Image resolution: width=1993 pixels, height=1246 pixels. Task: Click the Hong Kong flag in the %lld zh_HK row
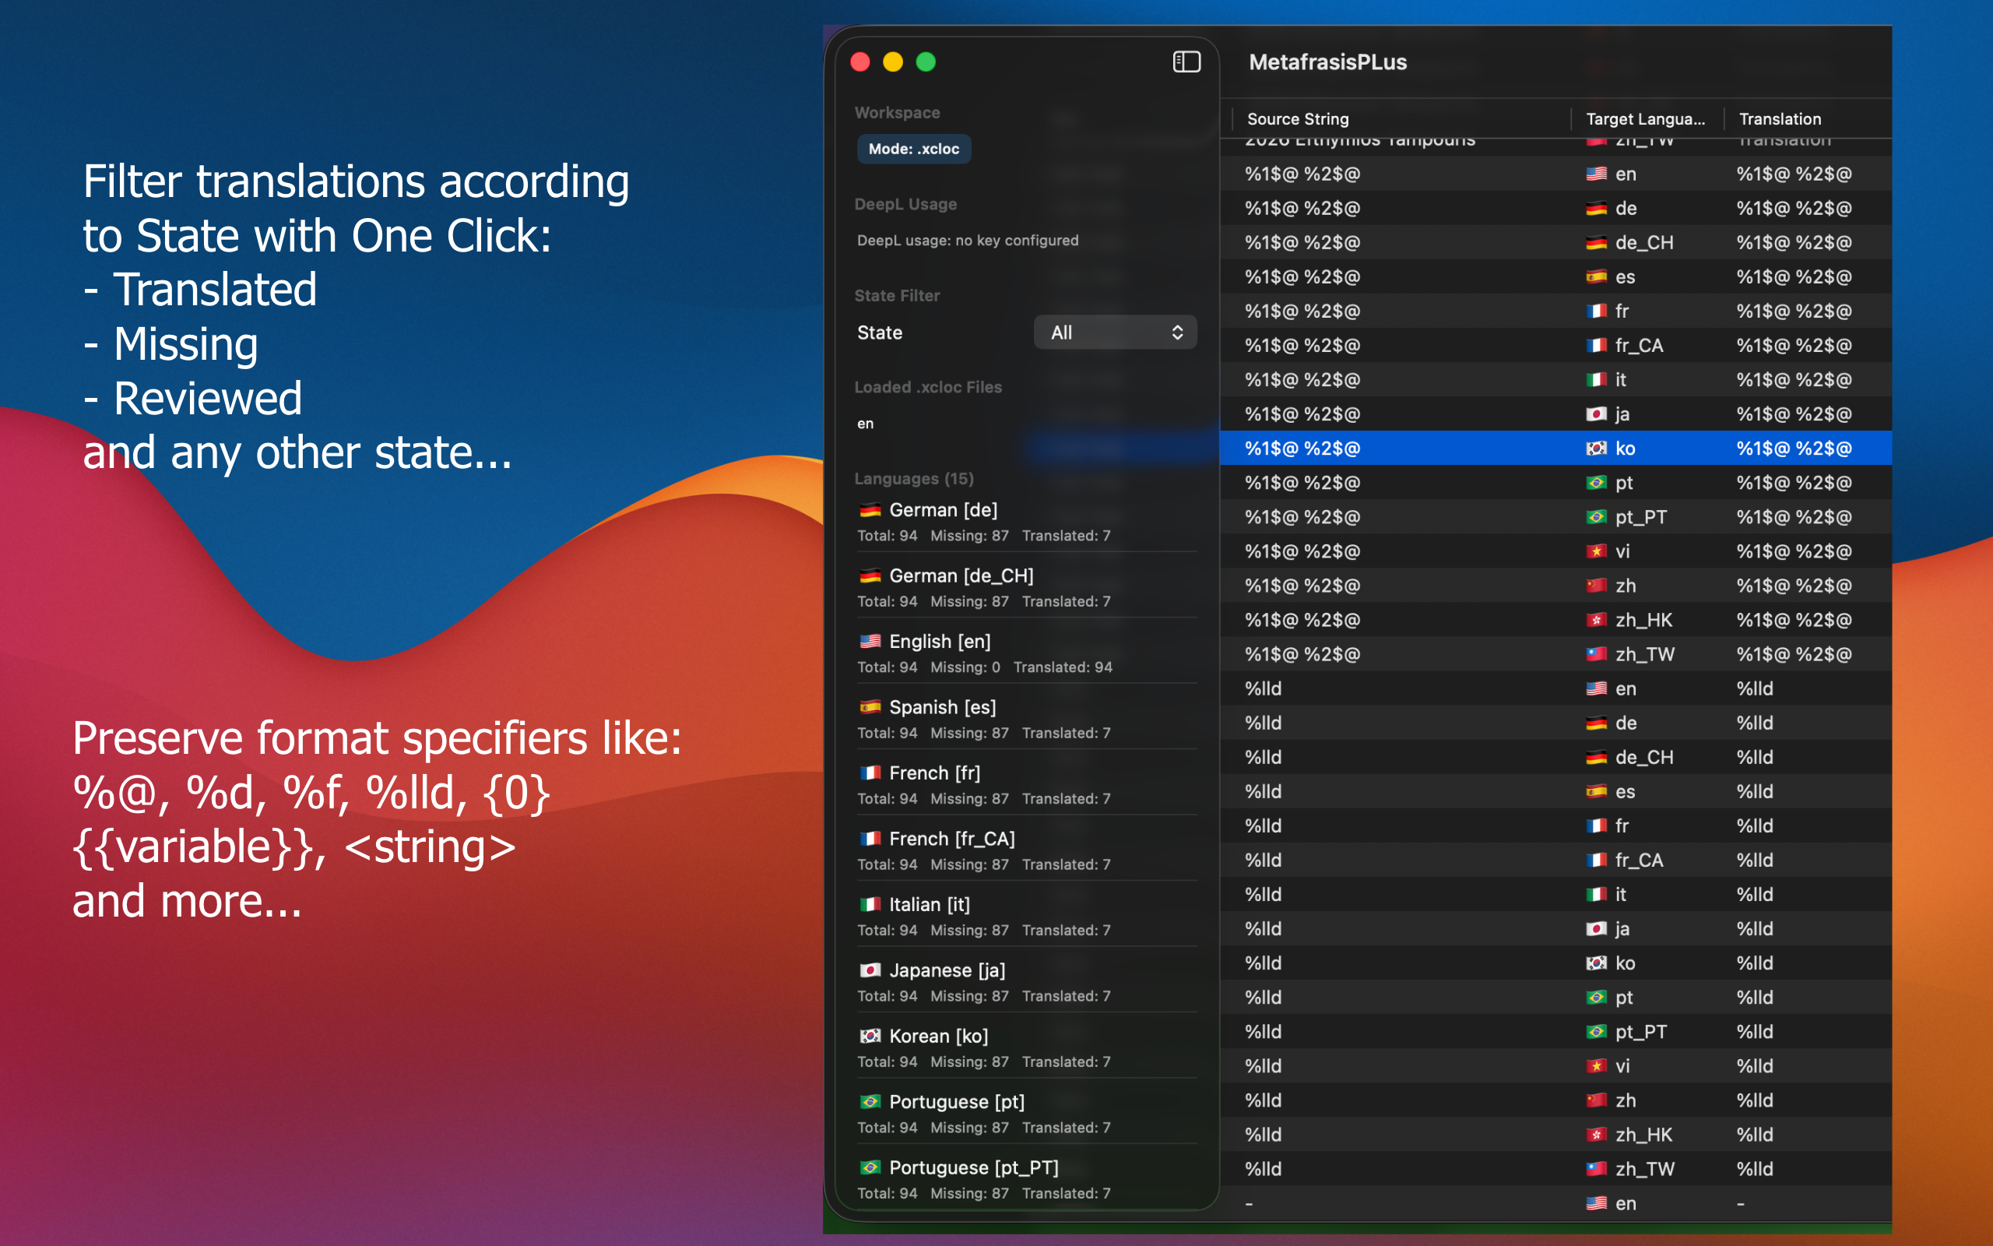tap(1596, 1135)
